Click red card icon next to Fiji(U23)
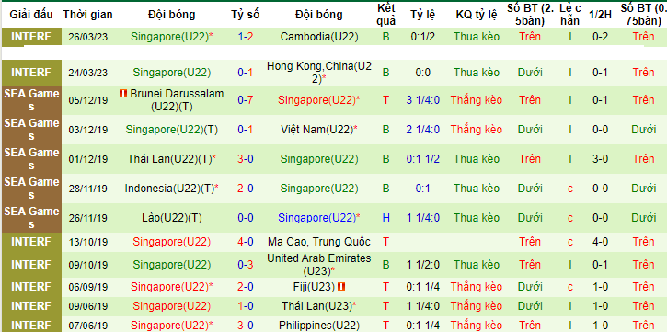Viewport: 667px width, 332px height. click(341, 287)
